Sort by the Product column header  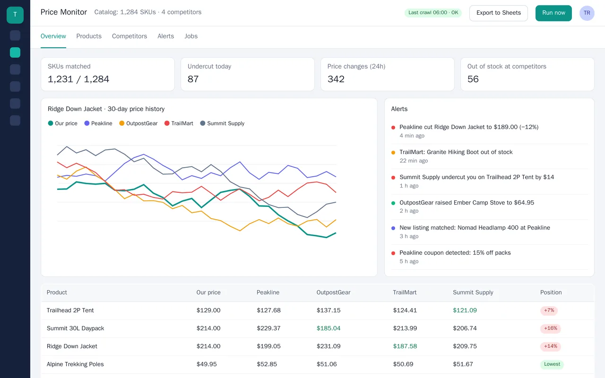pyautogui.click(x=57, y=292)
